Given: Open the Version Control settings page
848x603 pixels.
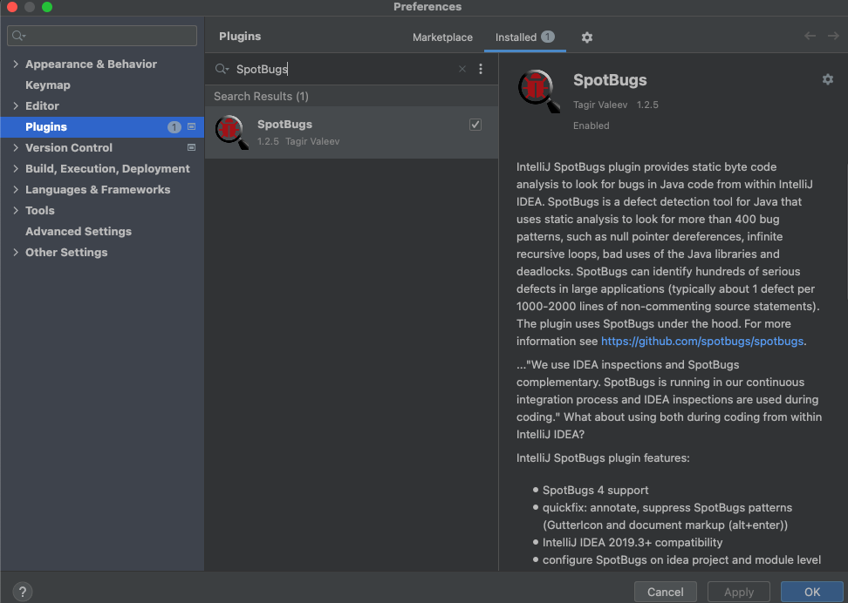Looking at the screenshot, I should [69, 147].
